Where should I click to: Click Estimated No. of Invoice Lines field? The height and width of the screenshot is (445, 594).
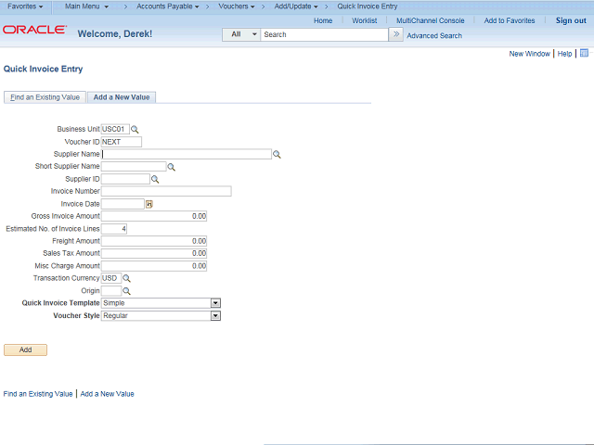(x=114, y=229)
